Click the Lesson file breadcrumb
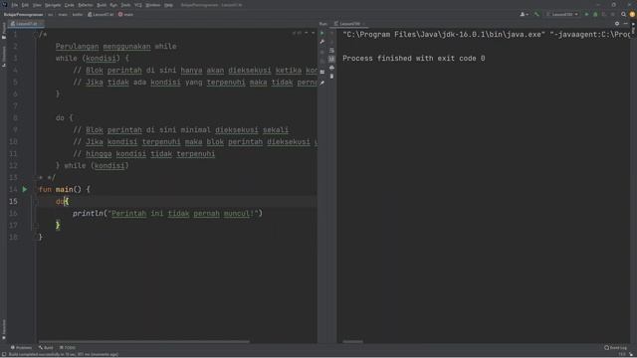The height and width of the screenshot is (358, 637). point(101,14)
